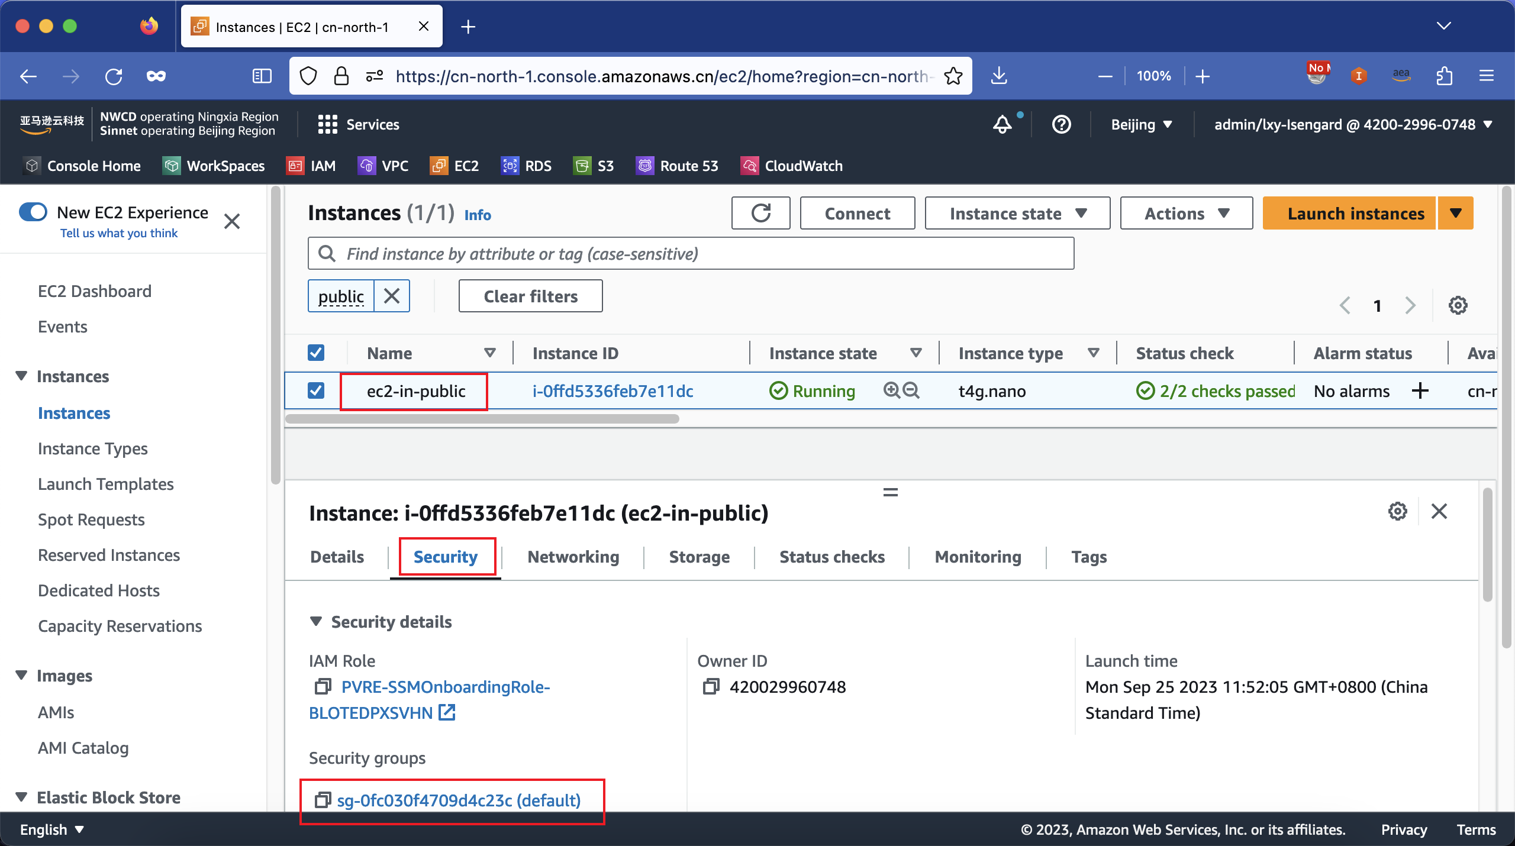The width and height of the screenshot is (1515, 846).
Task: Open the Monitoring tab
Action: [978, 557]
